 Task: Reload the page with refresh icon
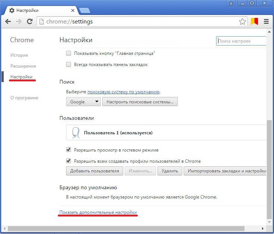[x=29, y=22]
